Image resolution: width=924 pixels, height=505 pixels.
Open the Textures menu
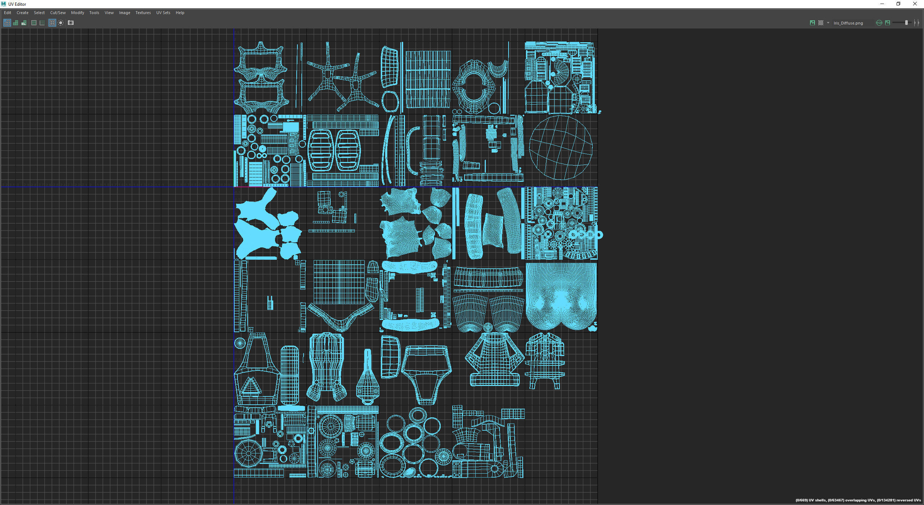[x=143, y=13]
